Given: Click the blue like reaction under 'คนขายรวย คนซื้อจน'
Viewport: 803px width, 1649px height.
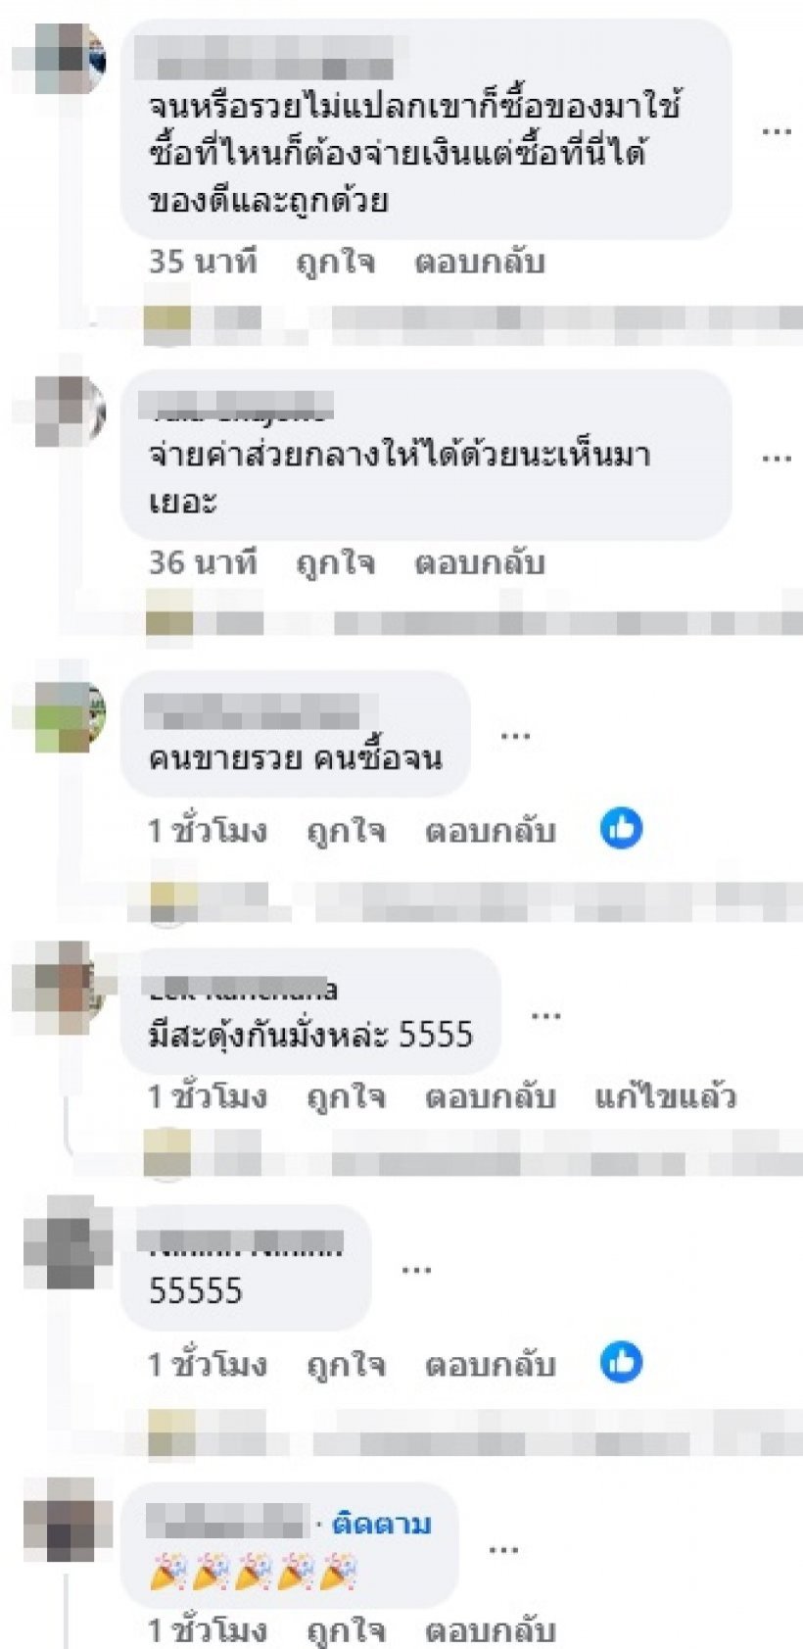Looking at the screenshot, I should [621, 829].
